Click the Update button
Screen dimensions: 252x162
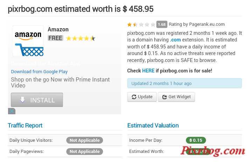click(142, 97)
